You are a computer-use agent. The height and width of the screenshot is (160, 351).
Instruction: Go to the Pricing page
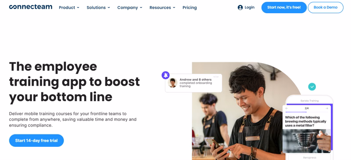(x=190, y=7)
